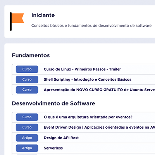Click the partially visible badge below Serverless

click(27, 155)
